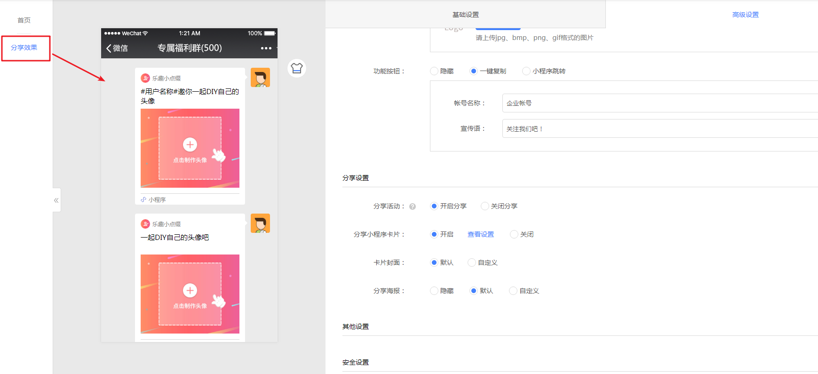Collapse the preview panel with double-chevron handle
Viewport: 818px width, 374px height.
coord(56,200)
